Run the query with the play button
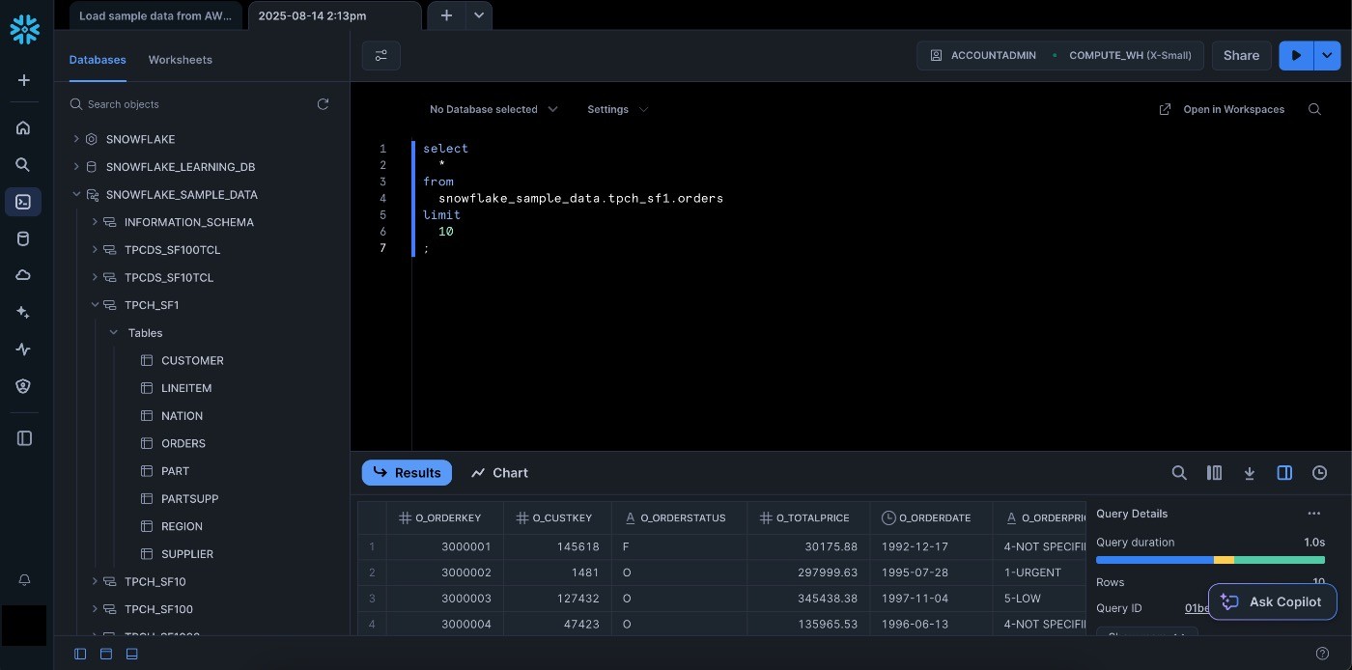1352x670 pixels. (1297, 56)
